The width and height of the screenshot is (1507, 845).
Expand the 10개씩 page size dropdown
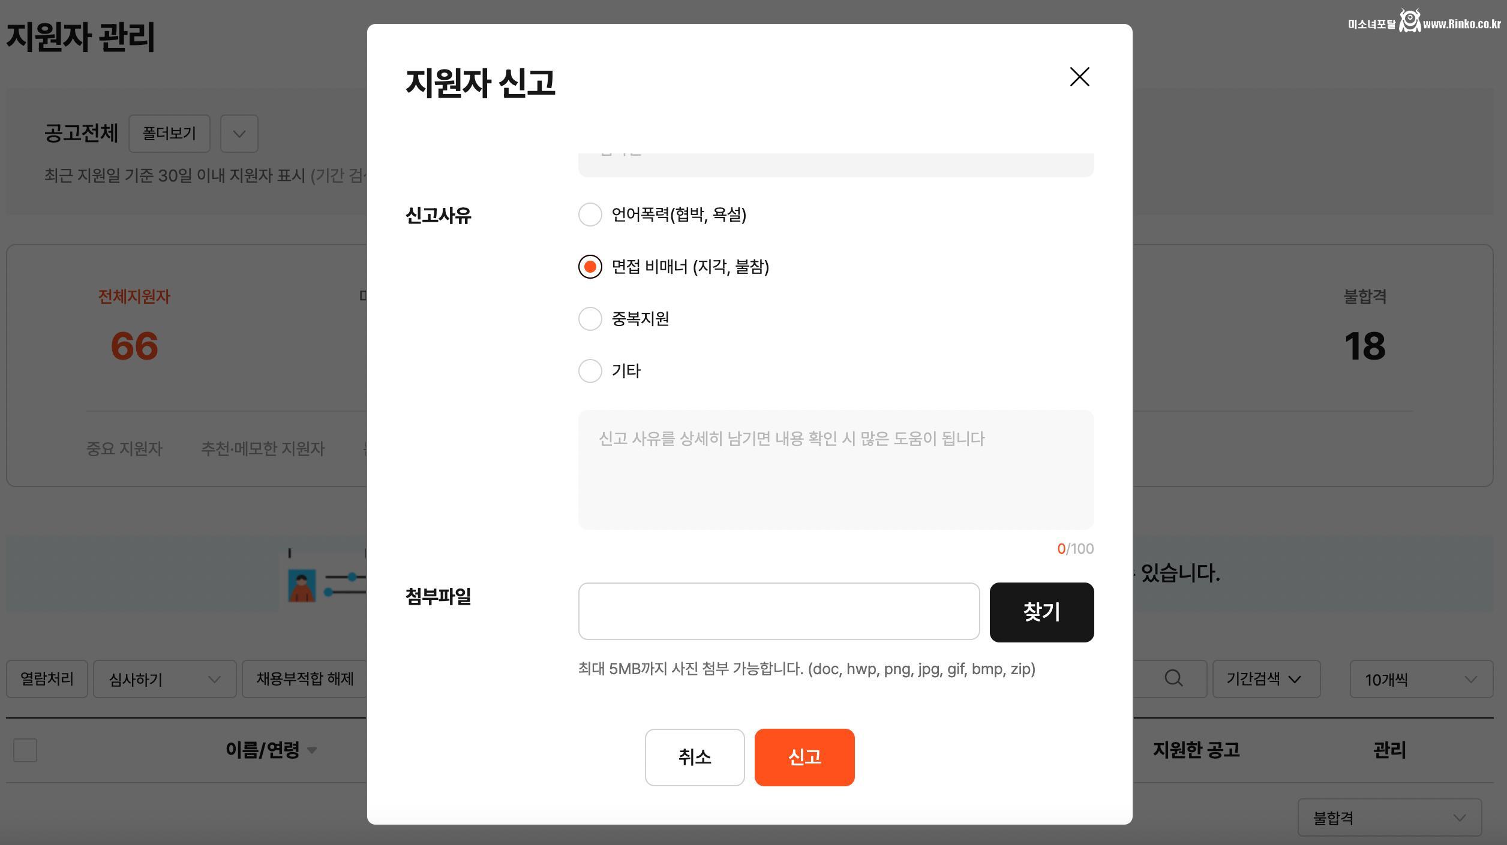pos(1421,680)
